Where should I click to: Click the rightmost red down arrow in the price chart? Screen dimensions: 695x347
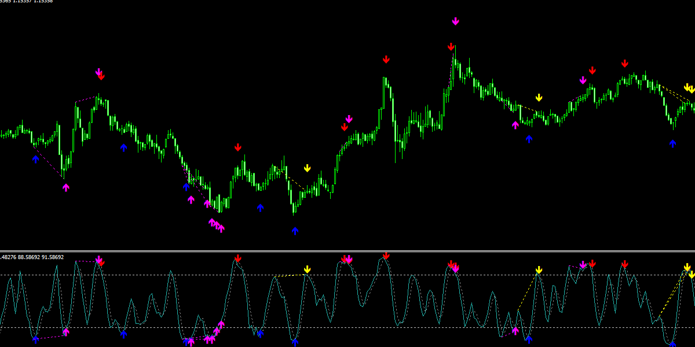[624, 64]
